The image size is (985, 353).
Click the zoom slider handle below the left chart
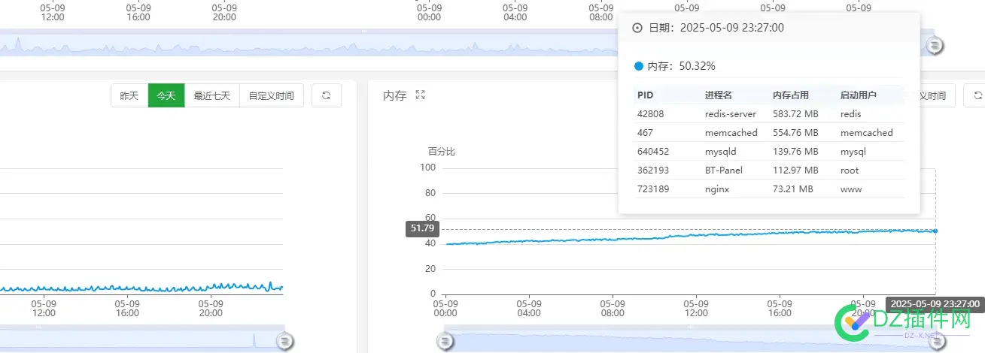pyautogui.click(x=284, y=341)
